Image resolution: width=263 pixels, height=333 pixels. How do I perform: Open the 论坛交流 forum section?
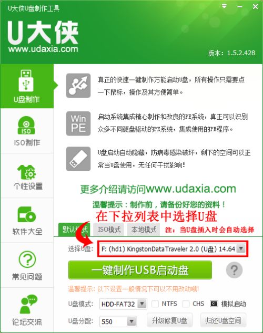click(27, 310)
